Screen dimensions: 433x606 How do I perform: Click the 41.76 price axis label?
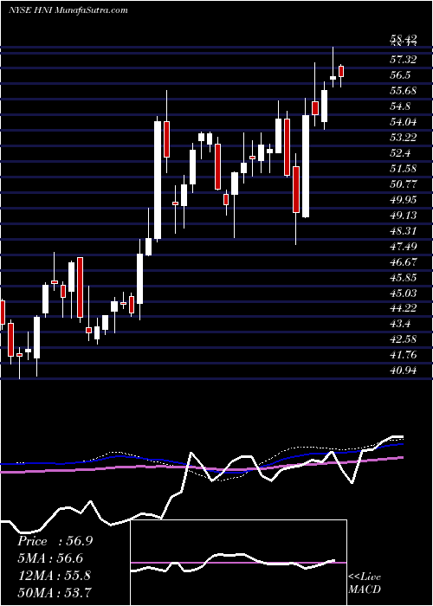[404, 355]
